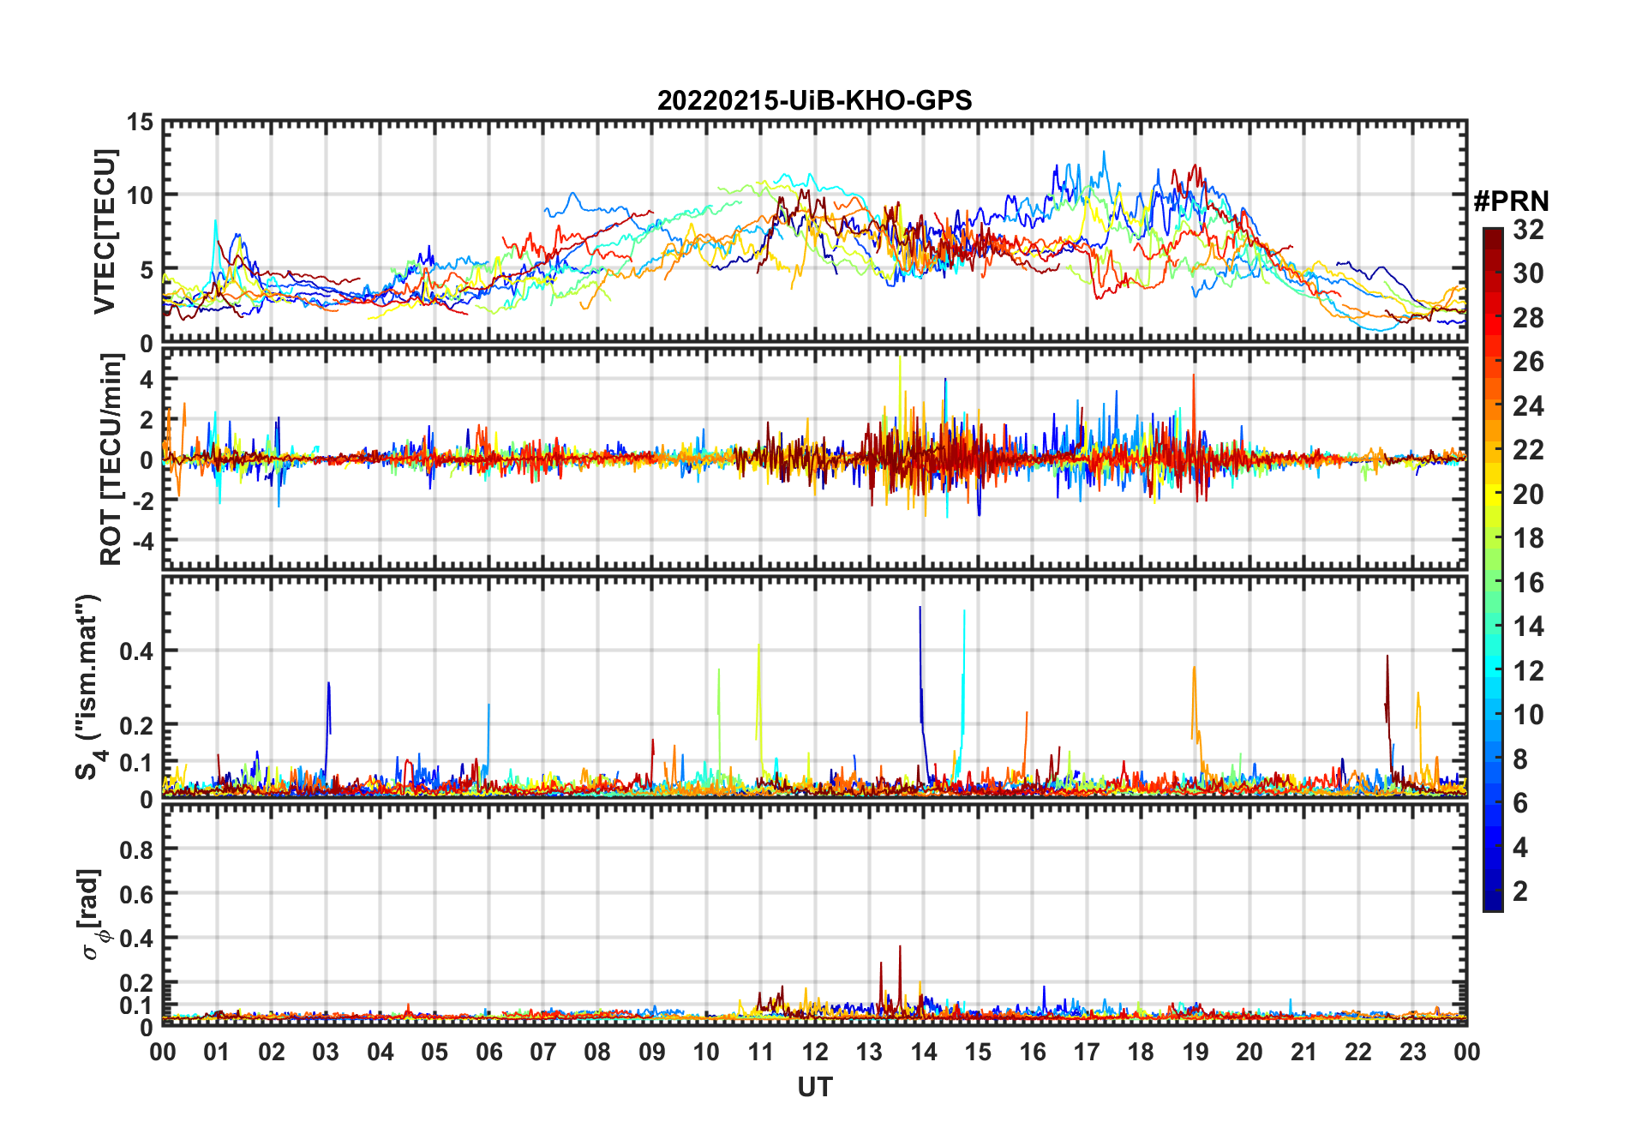The width and height of the screenshot is (1630, 1140).
Task: Click the plot title 20220215-UiB-KHO-GPS
Action: 814,100
